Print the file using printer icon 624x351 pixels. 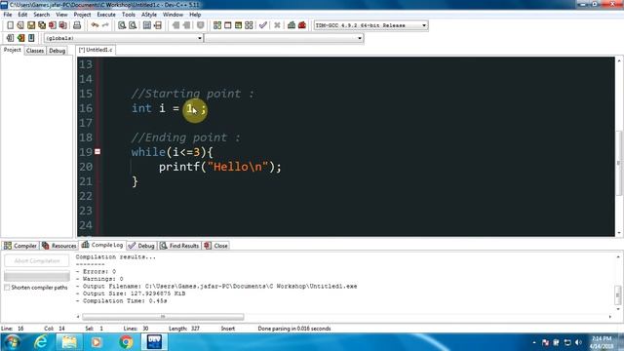point(77,25)
